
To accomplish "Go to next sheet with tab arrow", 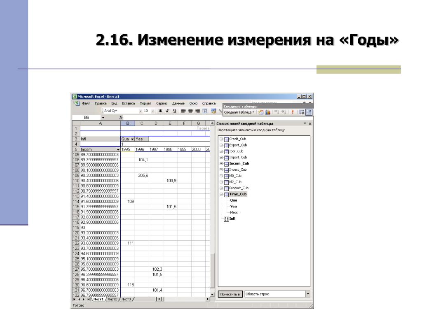I will [x=84, y=299].
